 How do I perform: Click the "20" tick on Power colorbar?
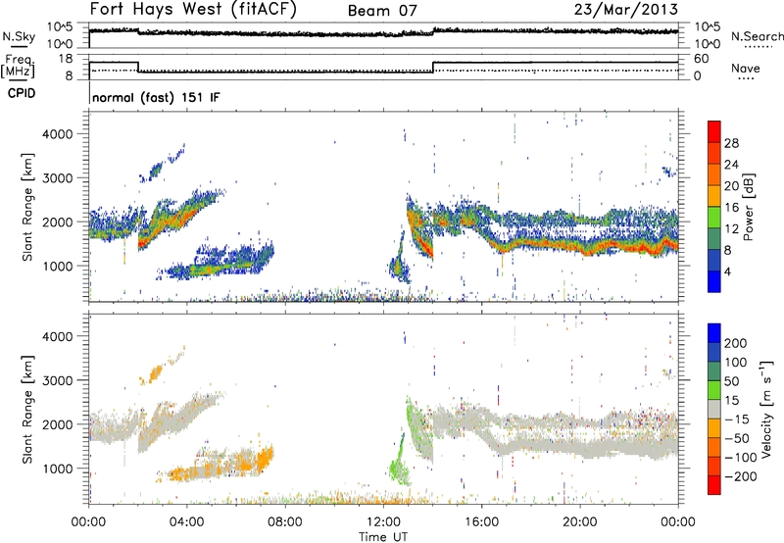click(731, 186)
